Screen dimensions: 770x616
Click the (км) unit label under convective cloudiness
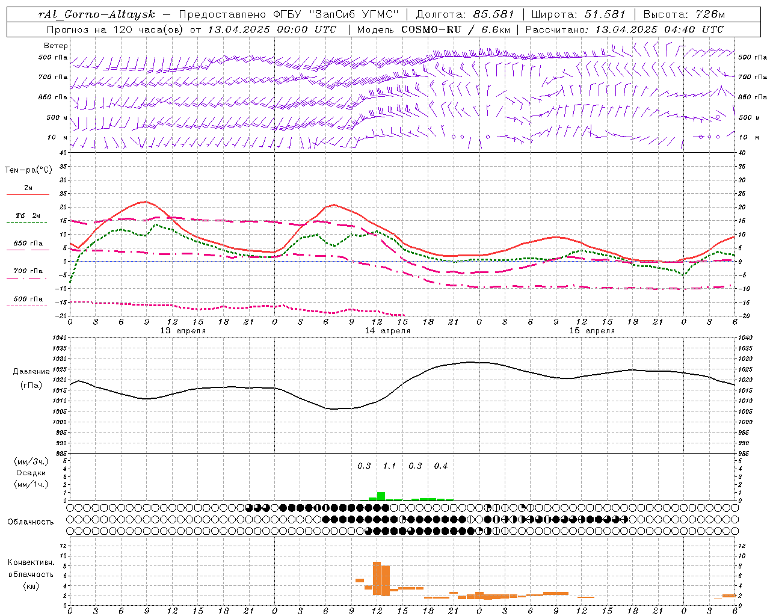[31, 586]
